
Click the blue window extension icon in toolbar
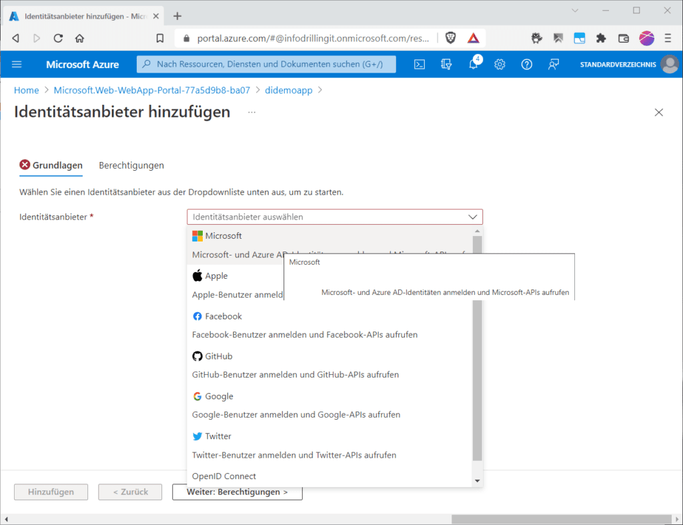[x=580, y=38]
